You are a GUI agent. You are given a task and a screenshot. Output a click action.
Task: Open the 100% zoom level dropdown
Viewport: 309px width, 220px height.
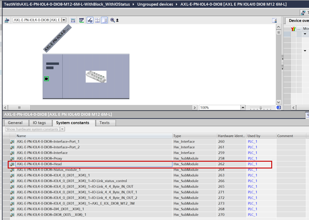coord(243,107)
